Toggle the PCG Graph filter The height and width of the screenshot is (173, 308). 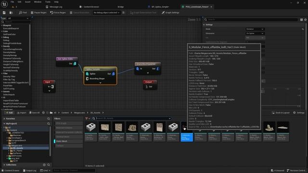pyautogui.click(x=68, y=124)
